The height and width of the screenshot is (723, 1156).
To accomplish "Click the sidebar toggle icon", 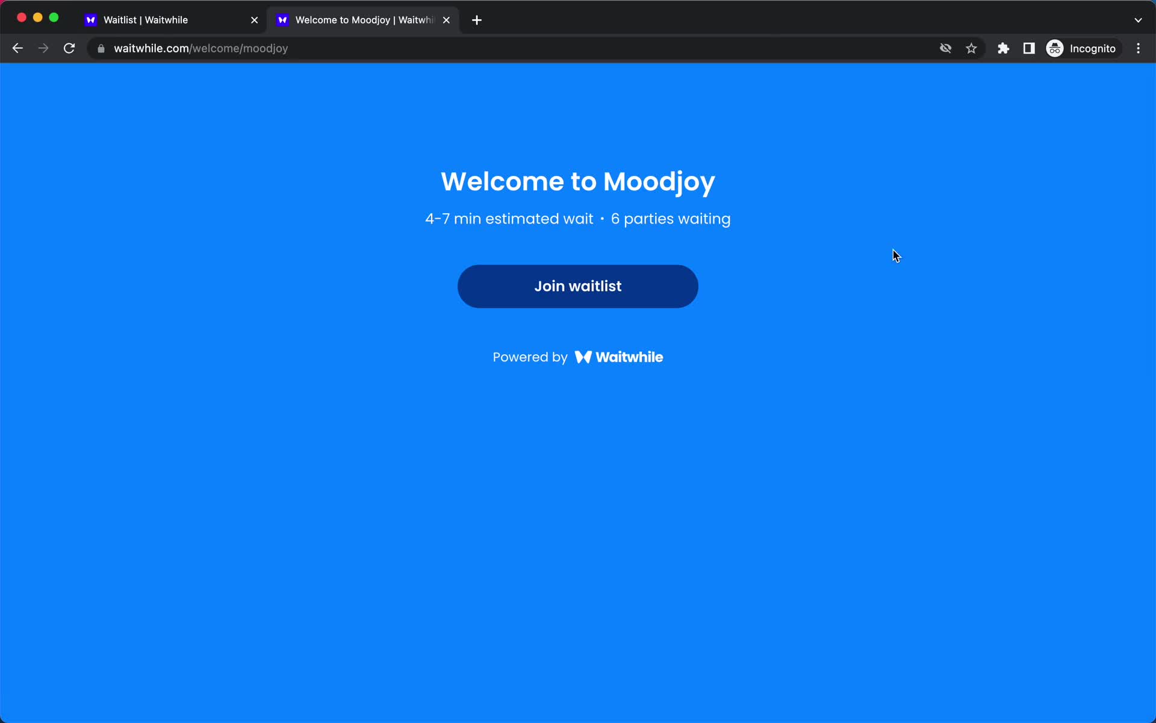I will 1030,48.
